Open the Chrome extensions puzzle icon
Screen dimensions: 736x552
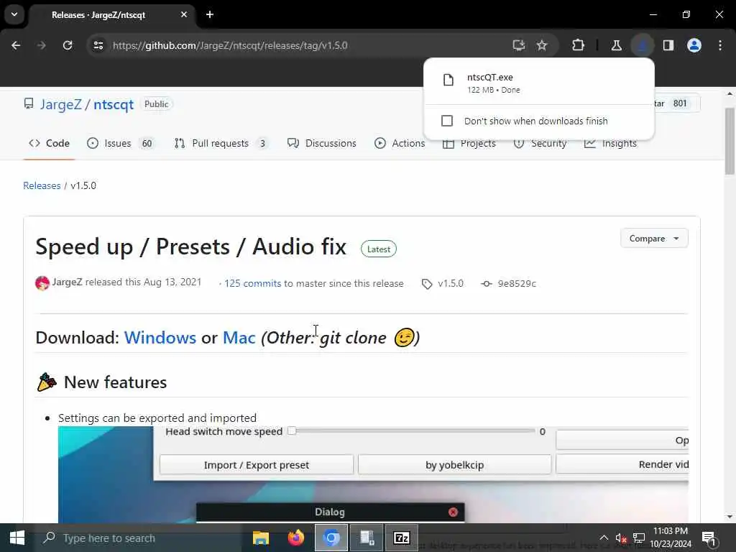click(x=579, y=45)
